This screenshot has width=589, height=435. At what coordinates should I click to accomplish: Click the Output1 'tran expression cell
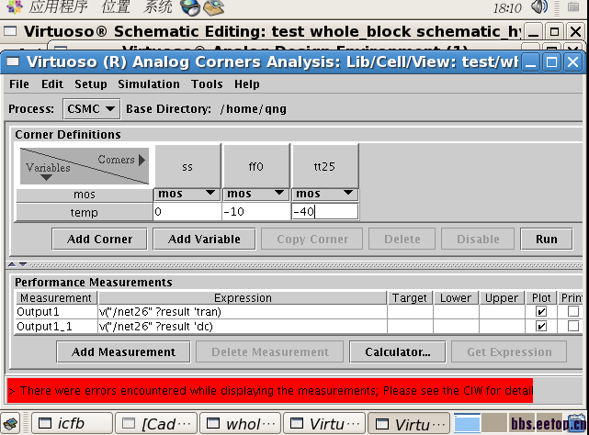tap(243, 312)
